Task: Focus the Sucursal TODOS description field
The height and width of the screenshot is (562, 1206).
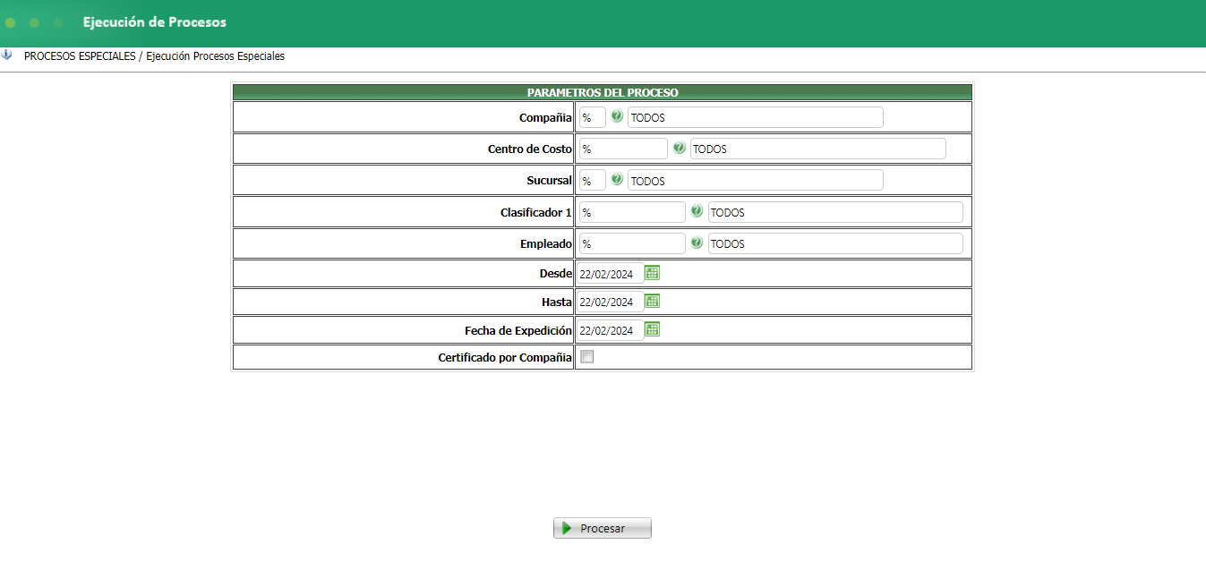Action: 756,180
